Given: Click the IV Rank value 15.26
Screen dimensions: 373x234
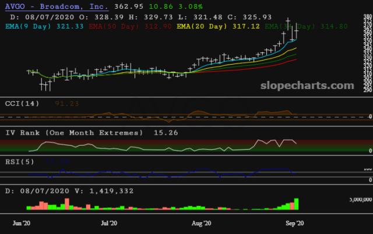Looking at the screenshot, I should point(163,133).
